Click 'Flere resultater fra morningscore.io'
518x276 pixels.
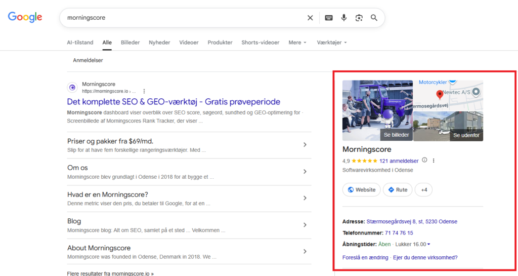click(110, 273)
